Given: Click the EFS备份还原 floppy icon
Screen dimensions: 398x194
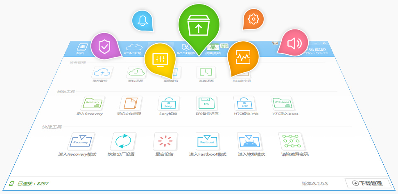Looking at the screenshot, I should tap(207, 104).
